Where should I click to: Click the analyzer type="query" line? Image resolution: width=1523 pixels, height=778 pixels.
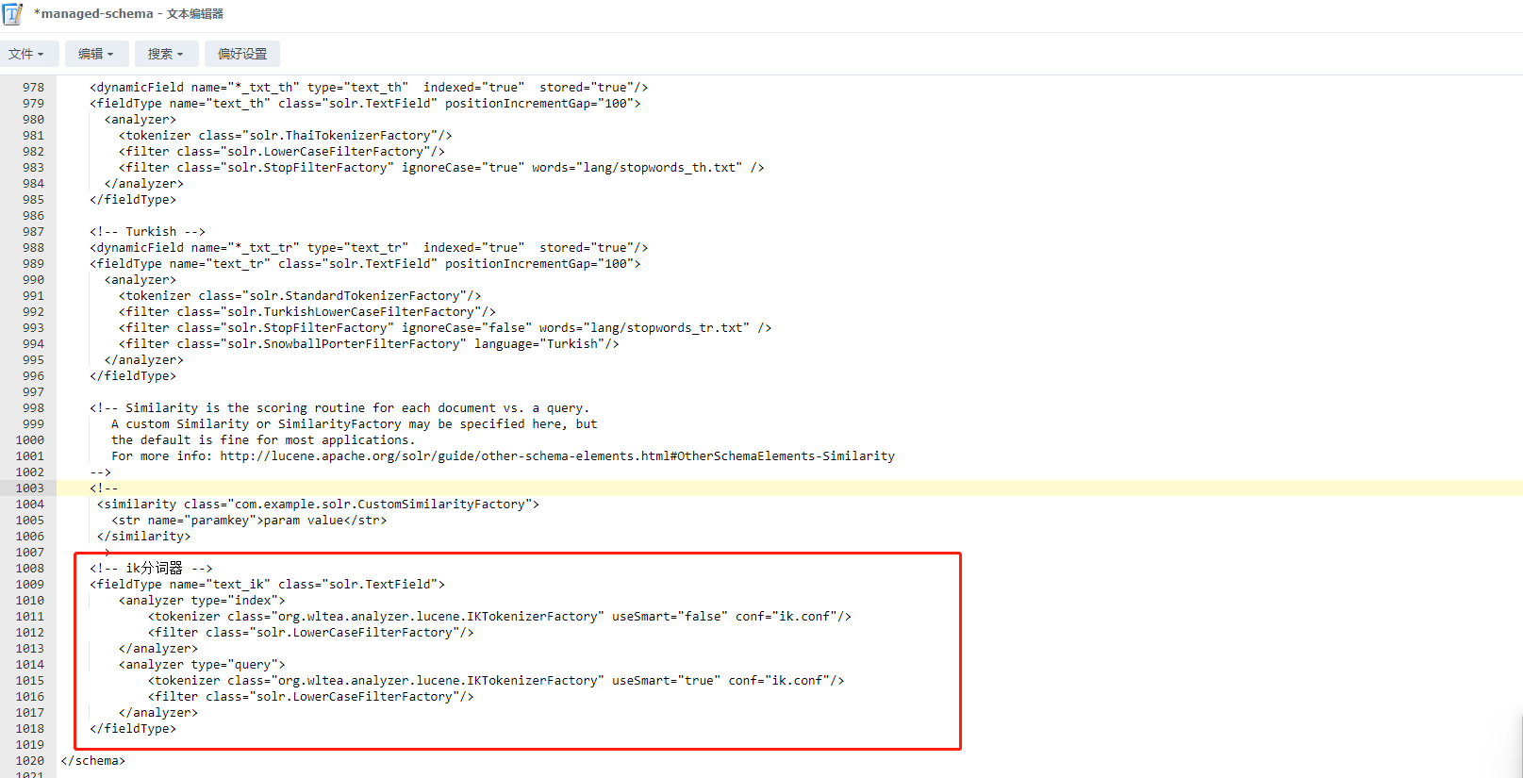(202, 665)
